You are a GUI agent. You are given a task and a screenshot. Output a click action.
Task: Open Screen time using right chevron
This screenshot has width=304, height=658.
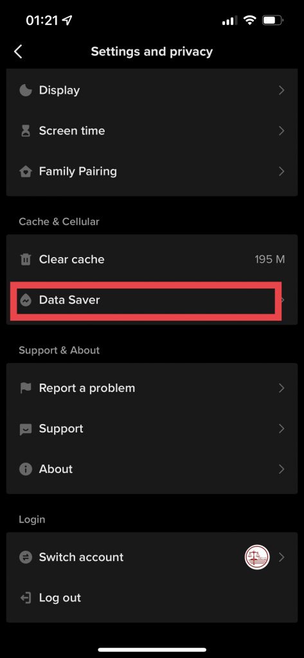click(x=282, y=131)
